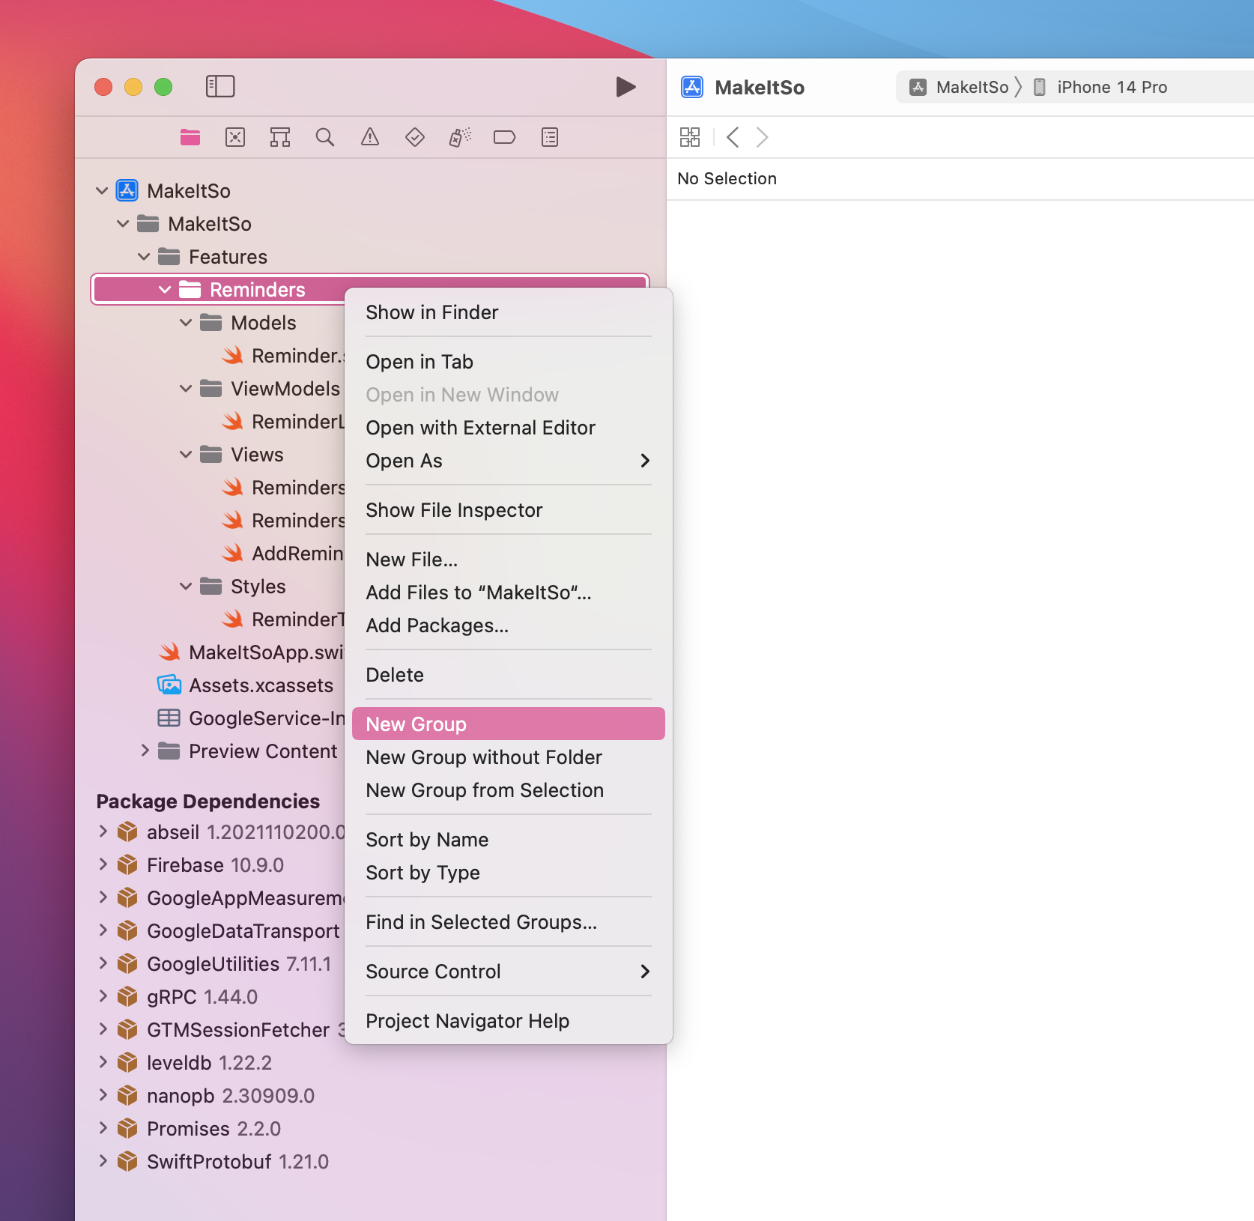Open the Source Control navigator icon
Screen dimensions: 1254x1221
235,137
